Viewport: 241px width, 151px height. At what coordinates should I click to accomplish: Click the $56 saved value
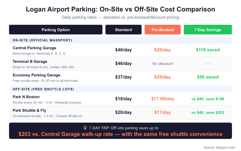click(208, 77)
